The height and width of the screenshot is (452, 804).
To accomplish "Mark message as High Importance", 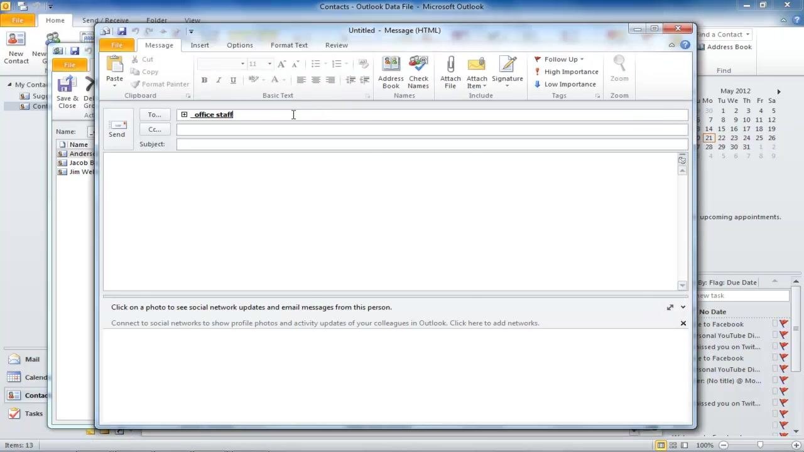I will tap(566, 72).
